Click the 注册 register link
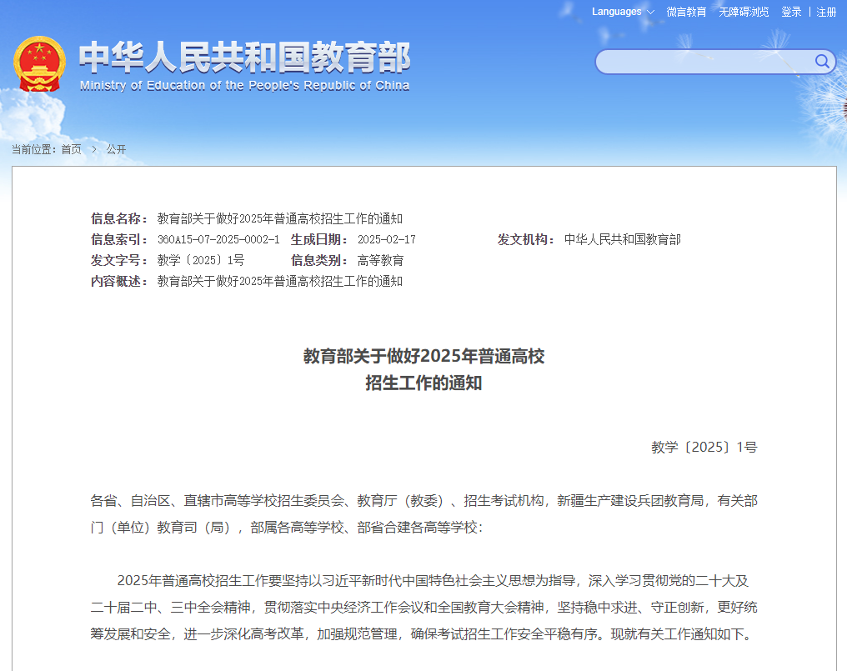Viewport: 847px width, 671px height. [826, 12]
